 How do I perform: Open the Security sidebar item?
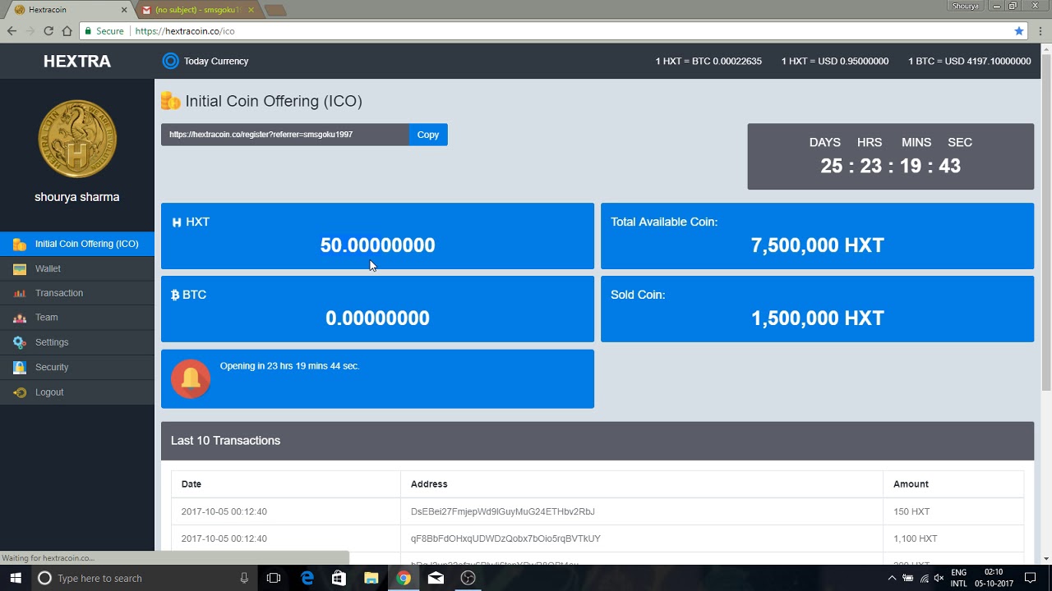pyautogui.click(x=77, y=367)
